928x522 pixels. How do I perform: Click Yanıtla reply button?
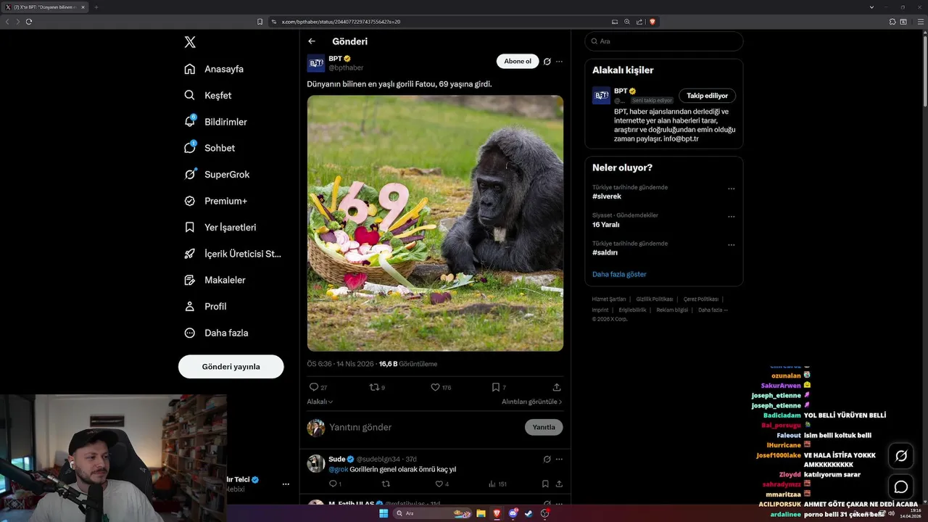click(x=544, y=427)
